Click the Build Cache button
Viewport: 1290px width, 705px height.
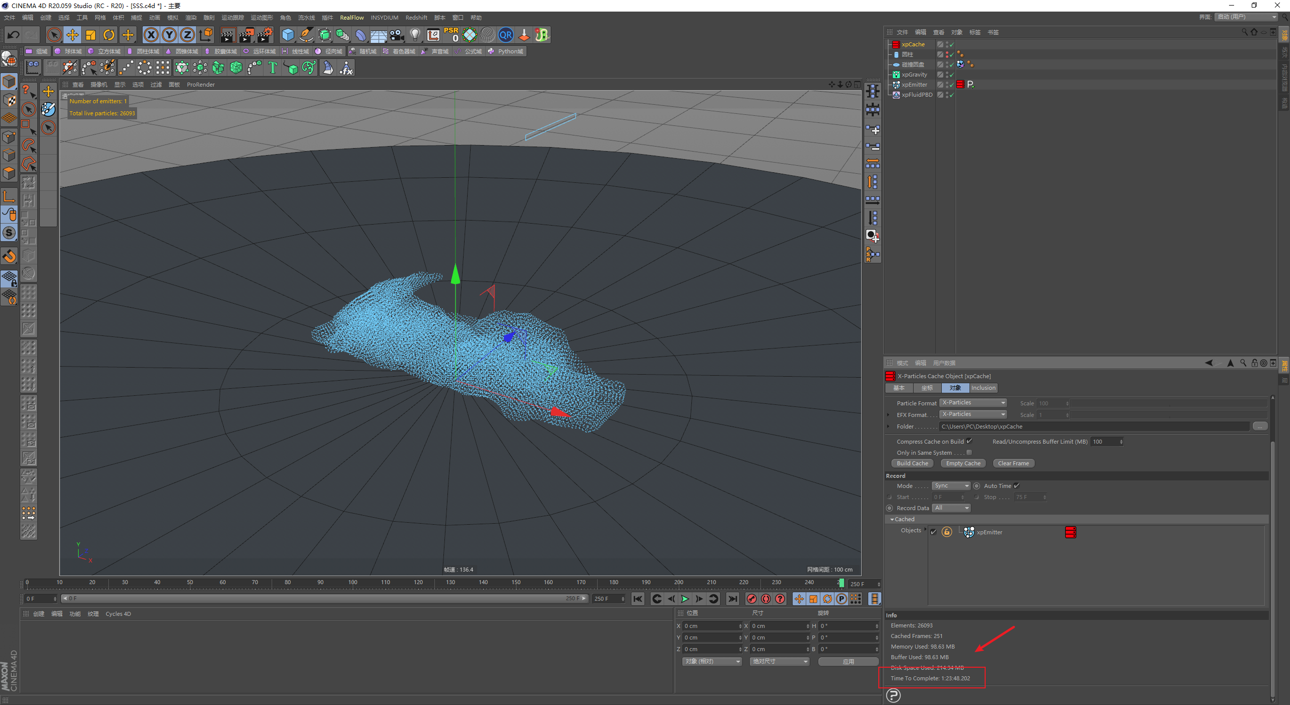[912, 463]
